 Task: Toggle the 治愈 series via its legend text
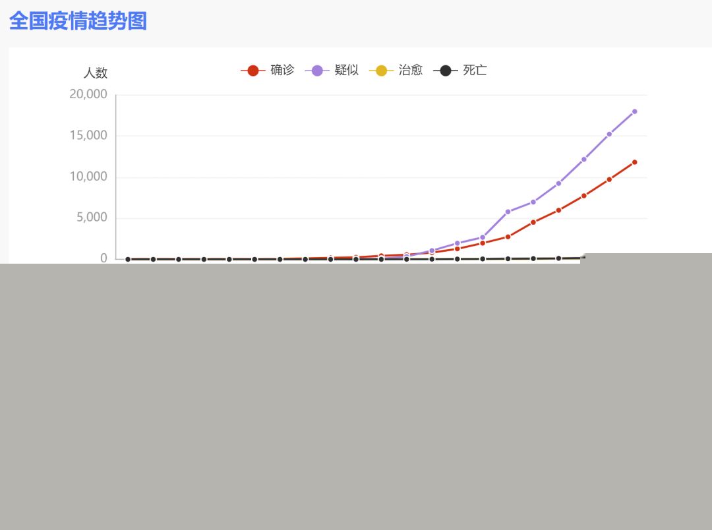[411, 71]
